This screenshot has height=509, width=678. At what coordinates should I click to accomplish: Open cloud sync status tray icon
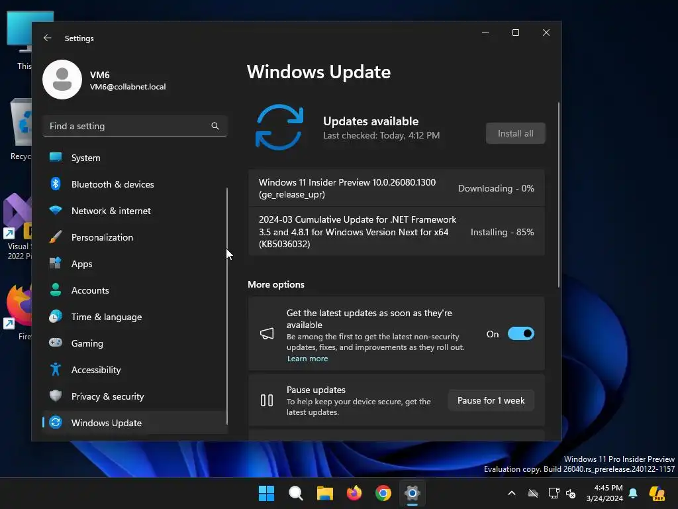click(x=533, y=493)
